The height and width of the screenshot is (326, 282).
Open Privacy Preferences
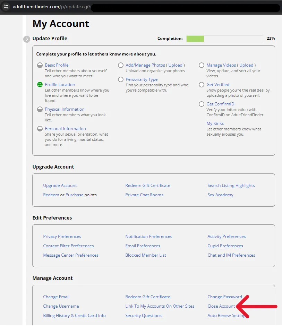(x=62, y=237)
